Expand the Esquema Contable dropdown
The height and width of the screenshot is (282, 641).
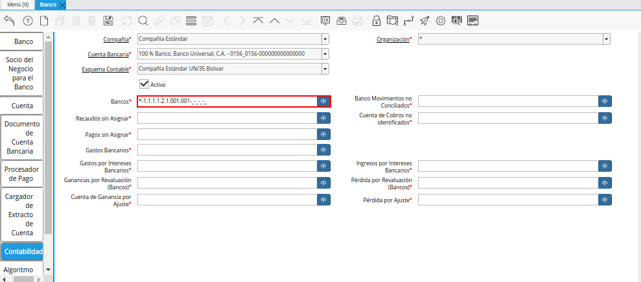(325, 69)
